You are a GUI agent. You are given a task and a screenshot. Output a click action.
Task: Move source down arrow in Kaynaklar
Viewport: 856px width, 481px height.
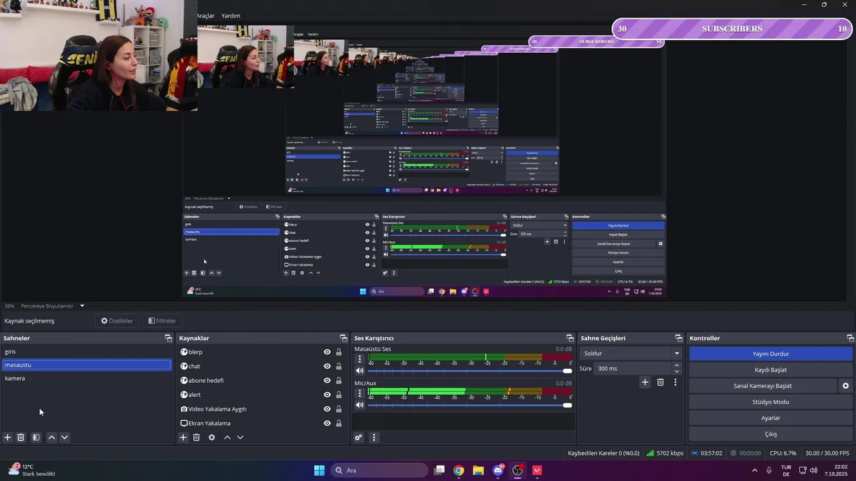coord(240,438)
